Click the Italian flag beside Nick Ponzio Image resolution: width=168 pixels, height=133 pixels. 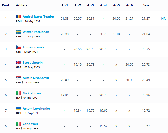[x=18, y=93]
